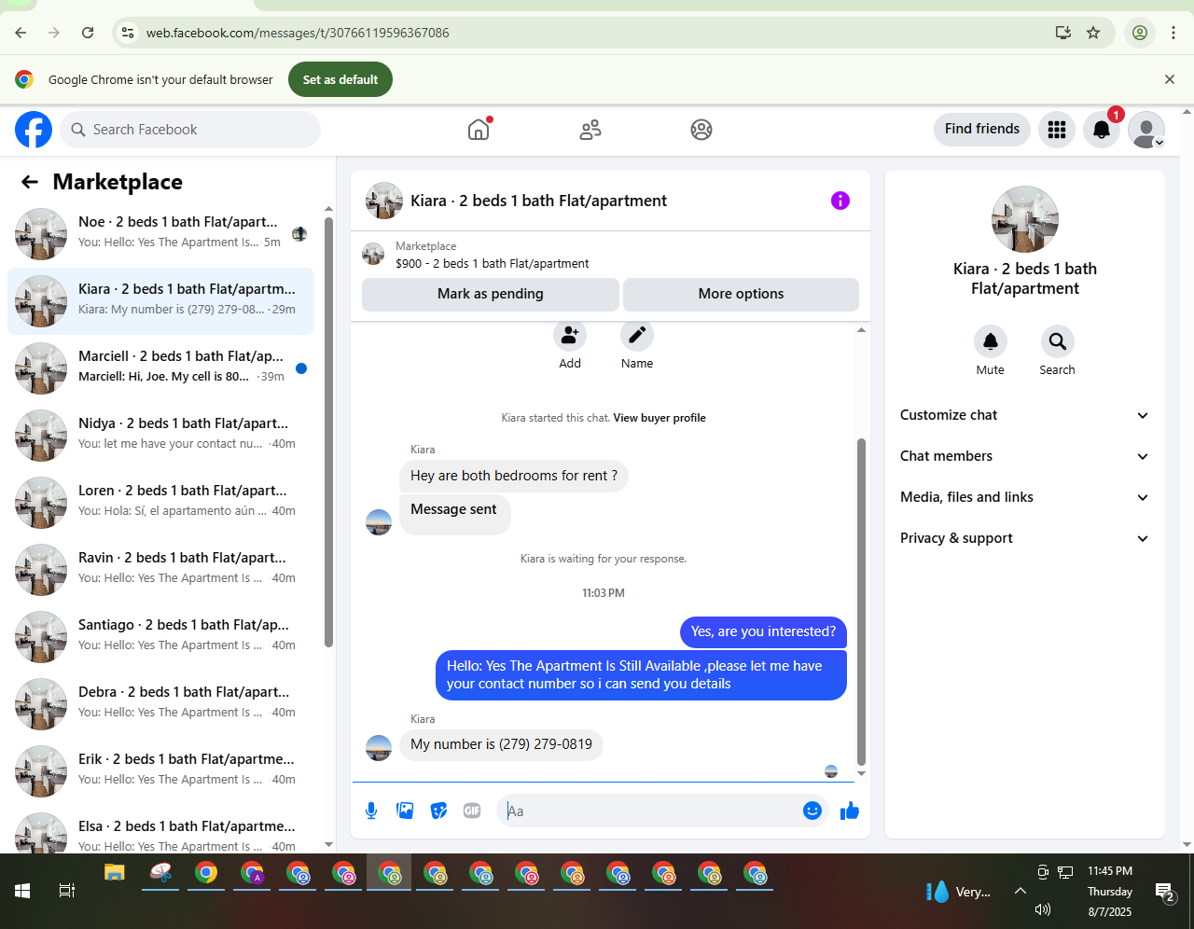
Task: Click the Add people icon
Action: 570,335
